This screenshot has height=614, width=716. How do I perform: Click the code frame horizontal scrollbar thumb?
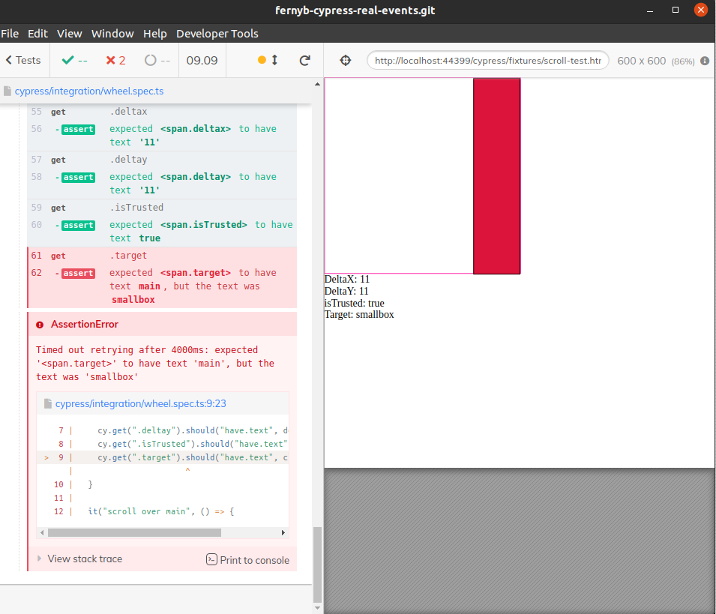134,533
